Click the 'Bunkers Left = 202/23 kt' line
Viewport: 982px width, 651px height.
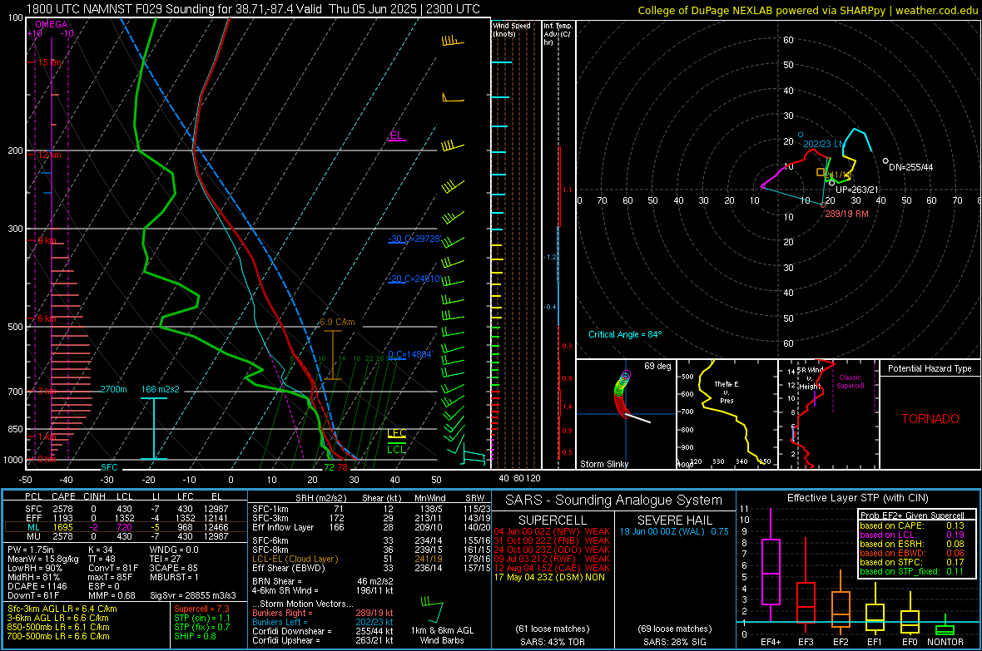[x=323, y=622]
